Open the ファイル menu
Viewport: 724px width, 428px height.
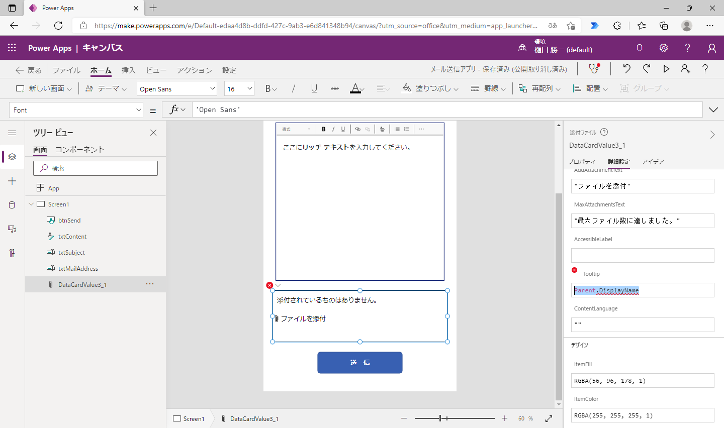coord(66,70)
